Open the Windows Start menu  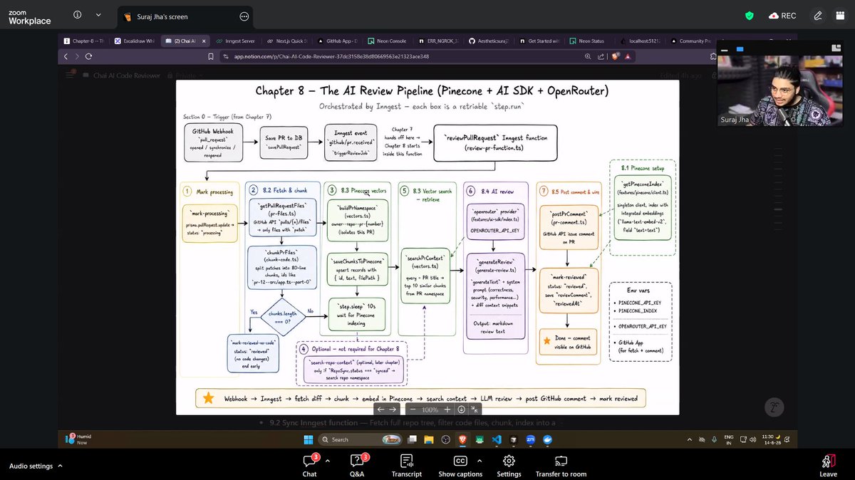point(309,439)
